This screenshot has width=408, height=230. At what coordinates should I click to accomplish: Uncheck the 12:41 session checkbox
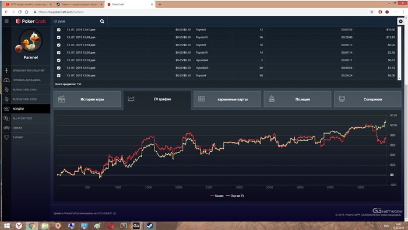[x=59, y=30]
